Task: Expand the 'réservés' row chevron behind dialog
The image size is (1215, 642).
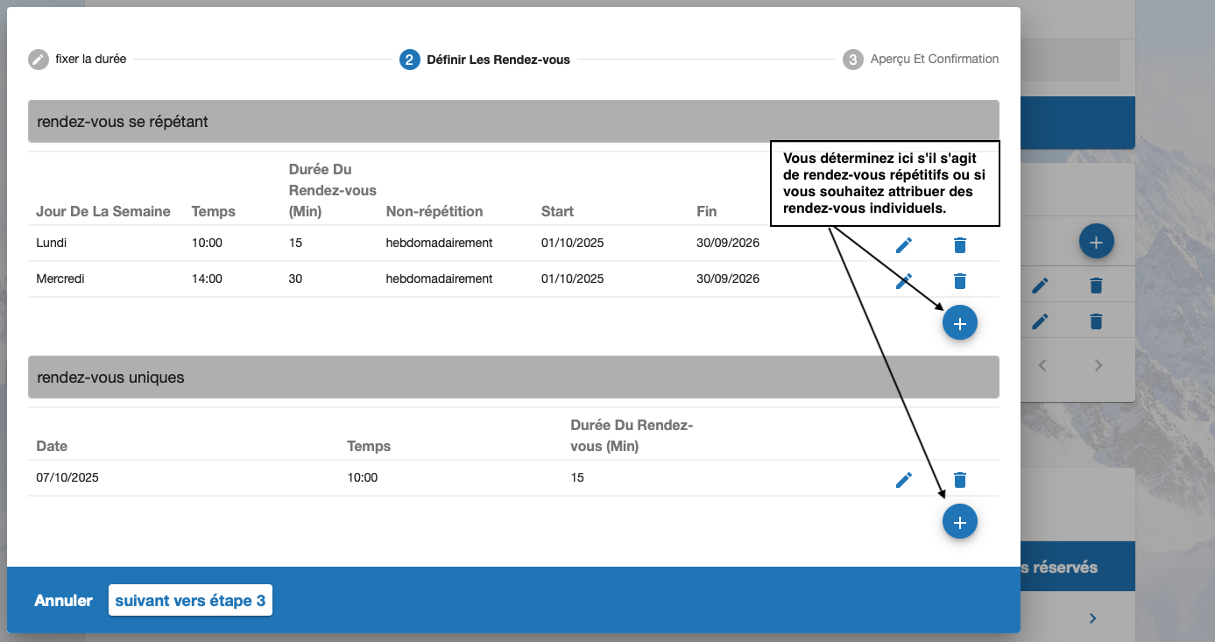Action: (x=1092, y=618)
